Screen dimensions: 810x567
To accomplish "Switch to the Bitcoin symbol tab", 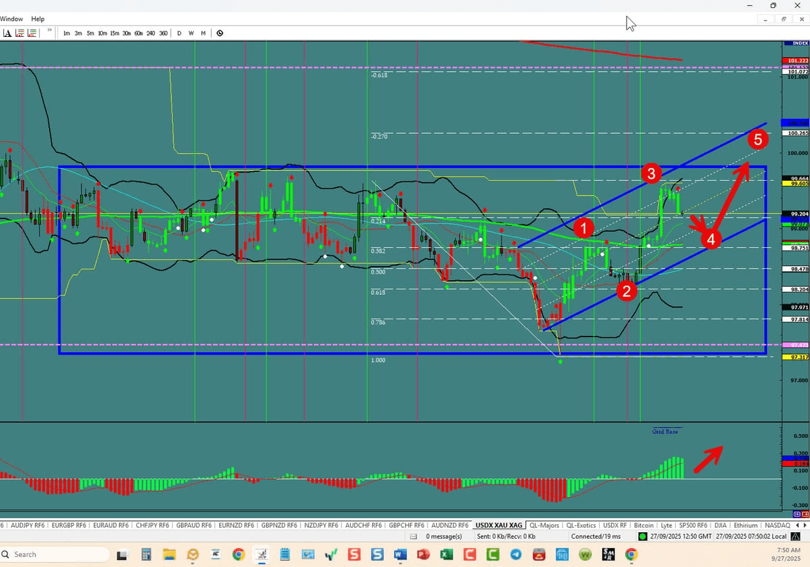I will pyautogui.click(x=643, y=525).
